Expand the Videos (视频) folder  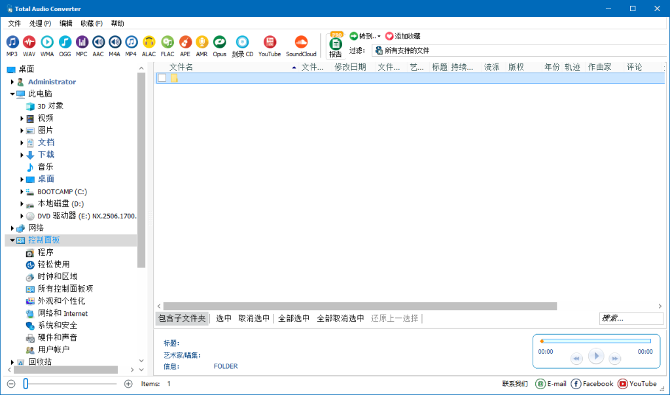[22, 118]
